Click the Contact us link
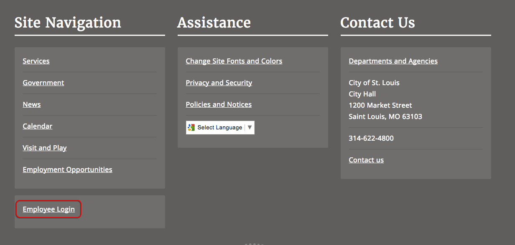Viewport: 515px width, 245px height. (366, 160)
